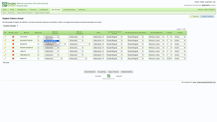
Task: Open the Matrículas document icon for Matemáticas 04
Action: 38,55
